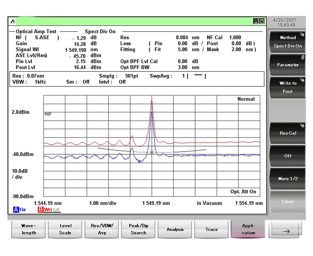The image size is (313, 256).
Task: Open the Wavelength function menu
Action: click(29, 229)
